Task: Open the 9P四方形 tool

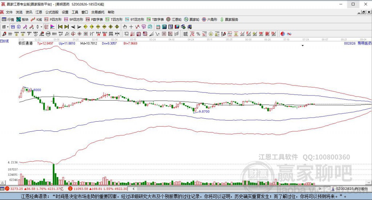Action: (x=73, y=20)
